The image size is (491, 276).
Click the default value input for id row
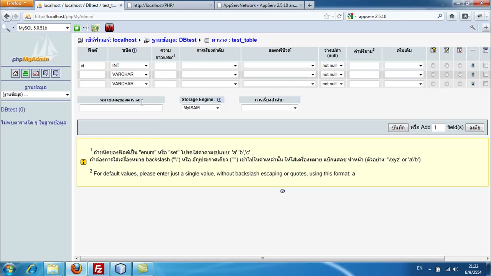point(364,66)
